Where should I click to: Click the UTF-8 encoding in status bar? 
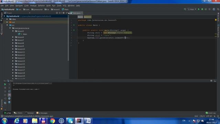209,116
